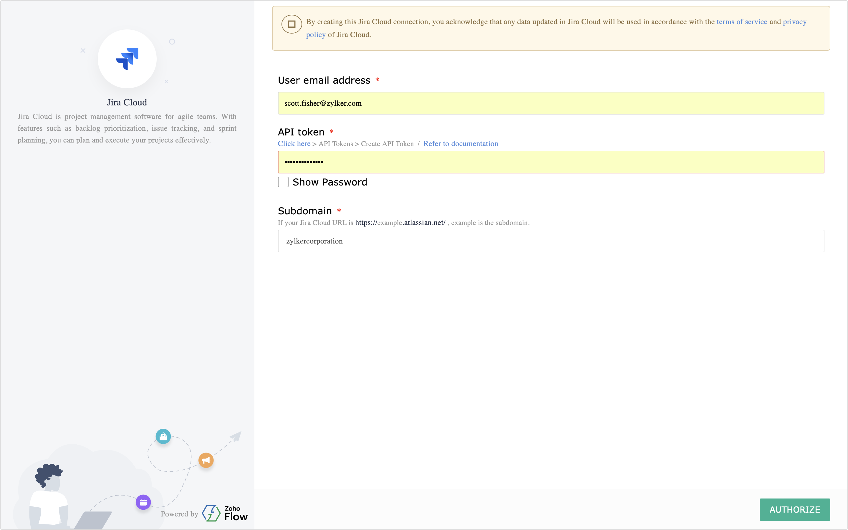Click the Subdomain input containing zylkercorporation
The image size is (848, 530).
coord(551,241)
